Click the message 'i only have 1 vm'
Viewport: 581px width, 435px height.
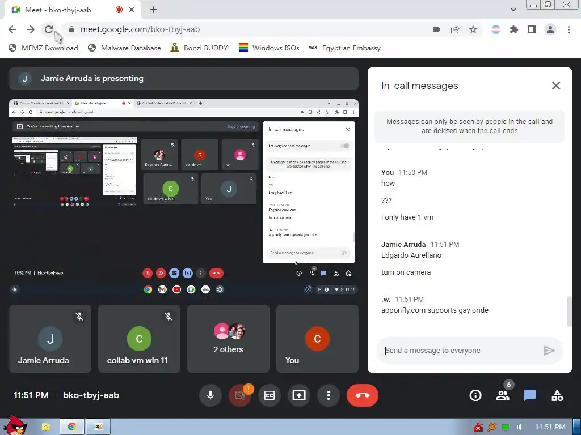(407, 217)
